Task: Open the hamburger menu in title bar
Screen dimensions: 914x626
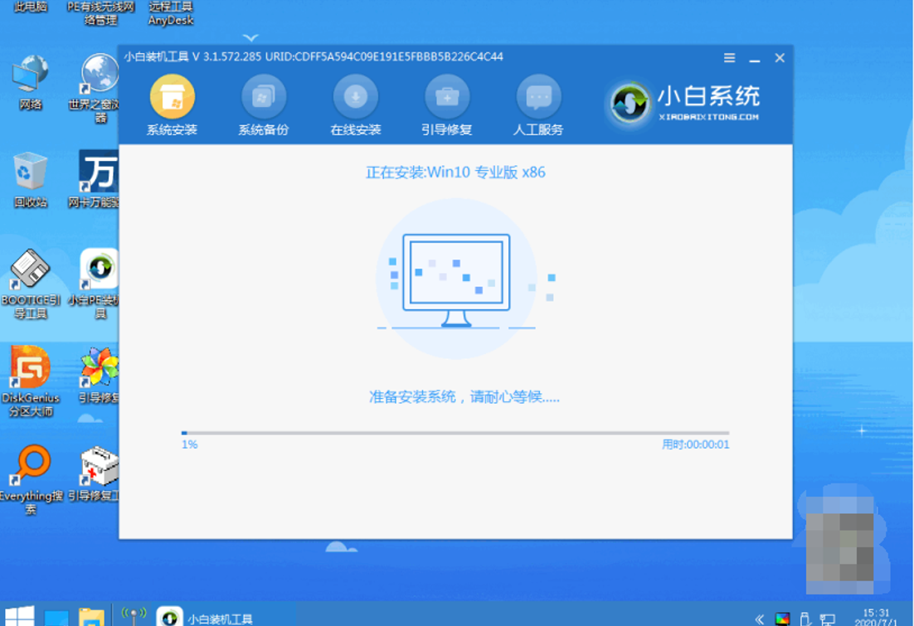Action: (x=729, y=58)
